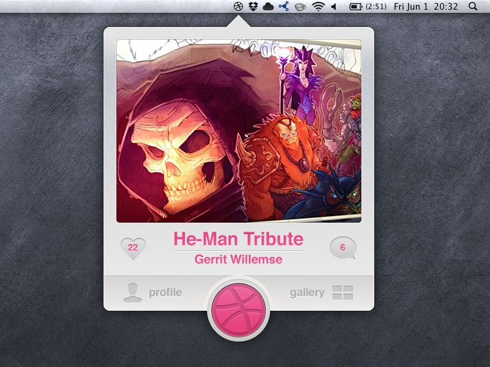The image size is (490, 367).
Task: Open the gallery text button
Action: pos(307,293)
